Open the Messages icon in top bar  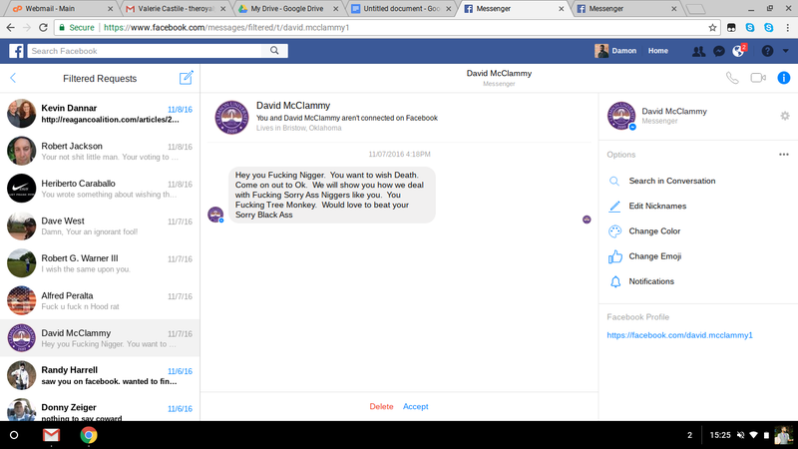(719, 51)
